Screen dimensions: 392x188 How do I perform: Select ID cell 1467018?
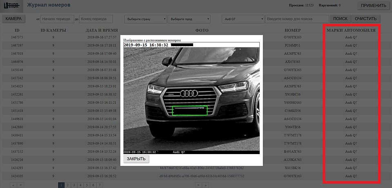(x=17, y=54)
